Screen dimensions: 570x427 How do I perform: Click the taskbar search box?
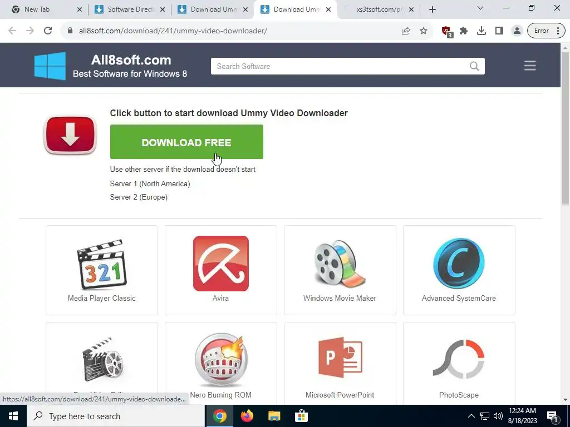pyautogui.click(x=116, y=416)
